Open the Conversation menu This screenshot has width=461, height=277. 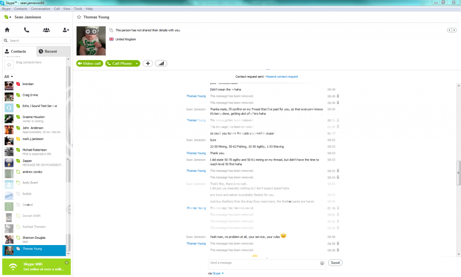pyautogui.click(x=41, y=9)
